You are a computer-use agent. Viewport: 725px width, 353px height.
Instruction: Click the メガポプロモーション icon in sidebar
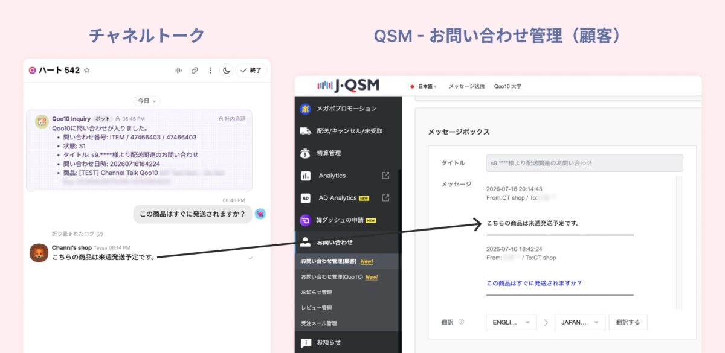point(306,109)
